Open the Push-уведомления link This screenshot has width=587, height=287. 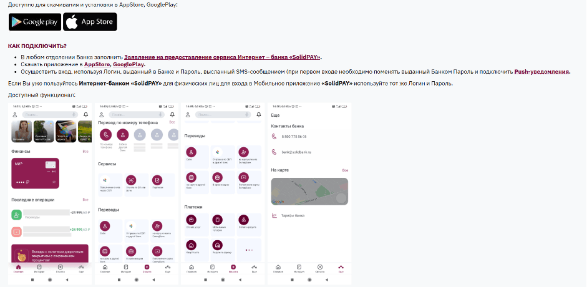coord(541,72)
